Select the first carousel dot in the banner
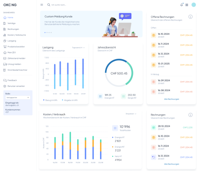Screen dimensions: 199x171 tap(45, 33)
